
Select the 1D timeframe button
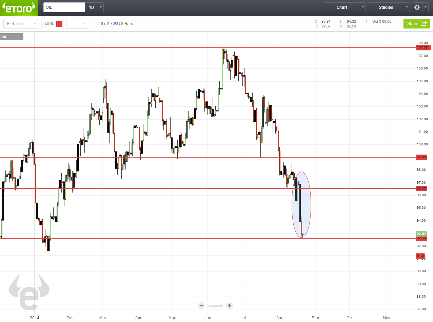pos(92,7)
